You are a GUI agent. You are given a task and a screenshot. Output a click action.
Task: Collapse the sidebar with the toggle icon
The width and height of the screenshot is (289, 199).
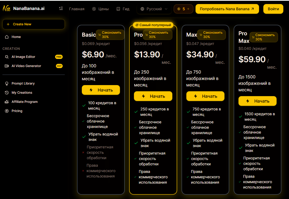click(x=61, y=8)
